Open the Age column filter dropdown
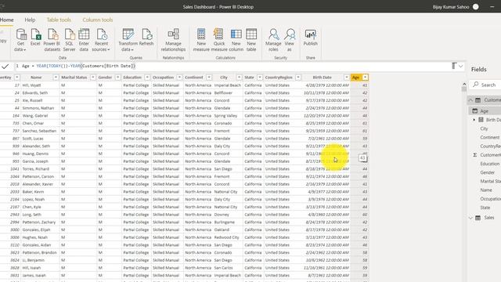The image size is (501, 282). tap(365, 78)
